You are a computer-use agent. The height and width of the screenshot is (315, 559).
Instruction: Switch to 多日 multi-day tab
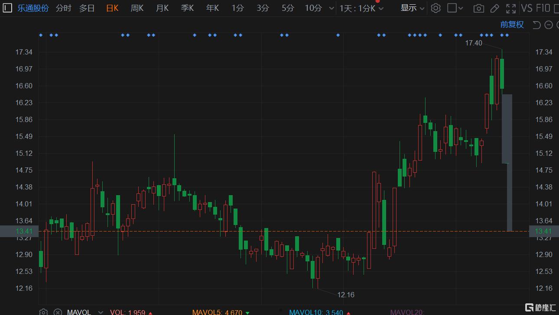(x=87, y=8)
